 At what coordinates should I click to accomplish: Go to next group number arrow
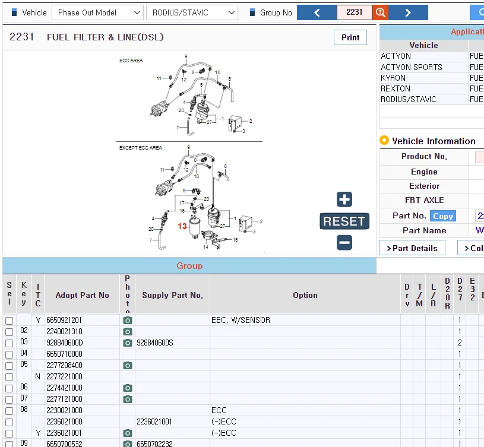[408, 12]
